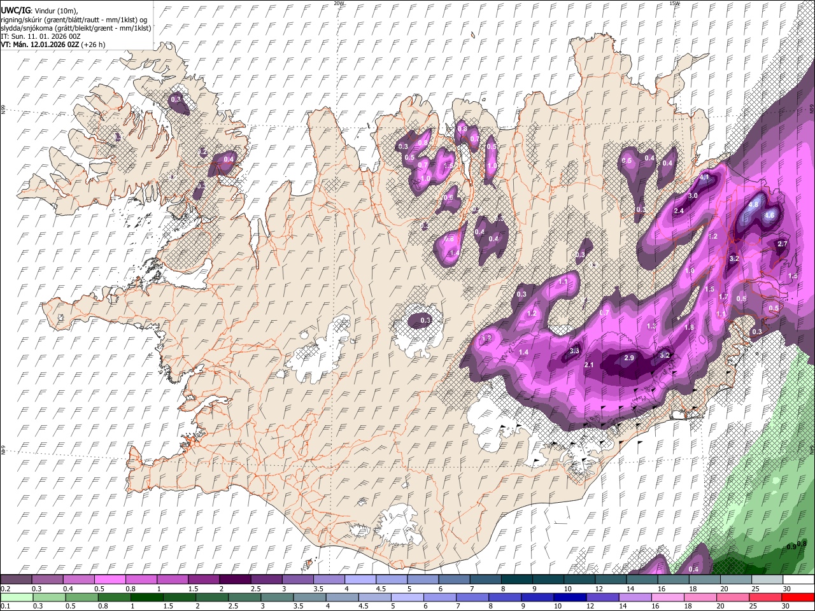Click the "1.3" snowfall value
Viewport: 815px width, 611px height.
point(651,327)
